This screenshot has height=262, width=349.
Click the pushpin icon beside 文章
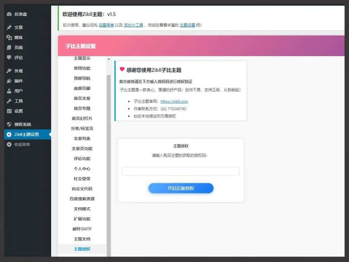coord(9,27)
